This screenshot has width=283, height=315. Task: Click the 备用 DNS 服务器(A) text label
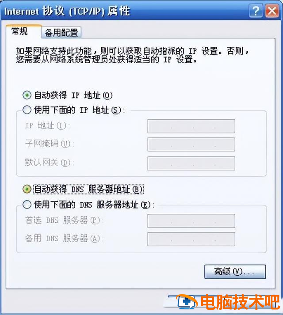[64, 239]
